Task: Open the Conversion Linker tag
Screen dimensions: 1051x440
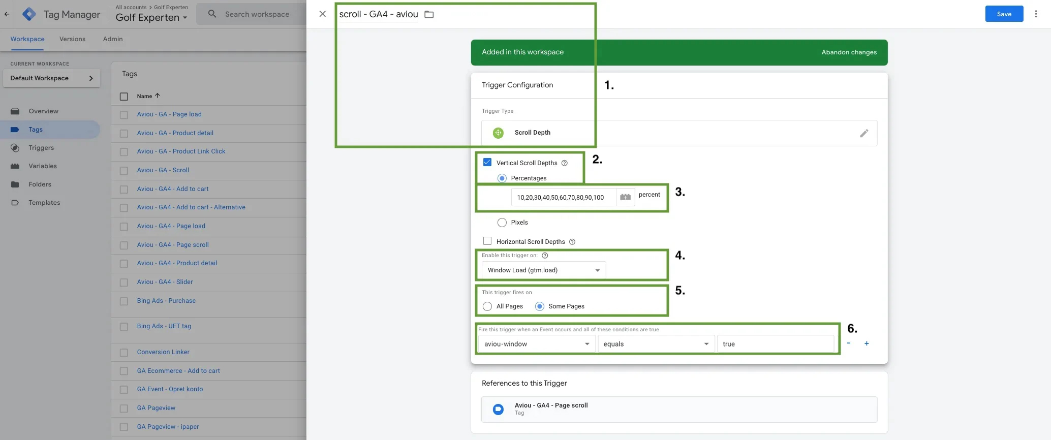Action: pyautogui.click(x=163, y=352)
